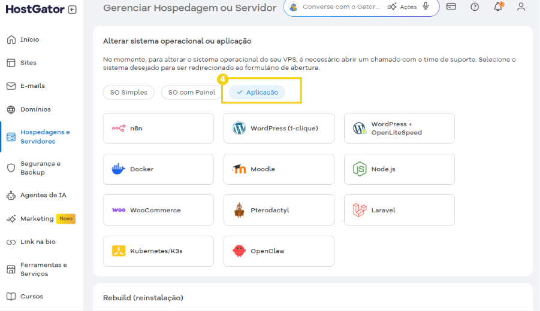Click the microphone icon in chat bar
This screenshot has width=540, height=311.
[x=426, y=6]
